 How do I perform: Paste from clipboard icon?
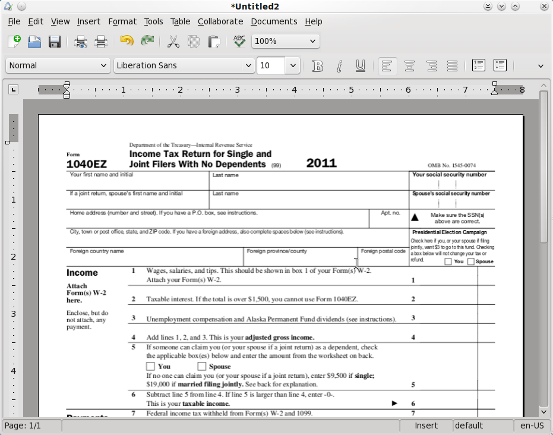pos(214,42)
